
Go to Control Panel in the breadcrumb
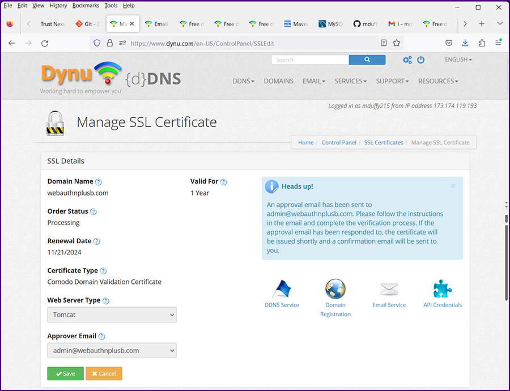[x=339, y=142]
